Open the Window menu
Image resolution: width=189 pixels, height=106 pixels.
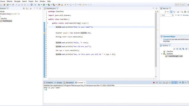click(x=43, y=1)
